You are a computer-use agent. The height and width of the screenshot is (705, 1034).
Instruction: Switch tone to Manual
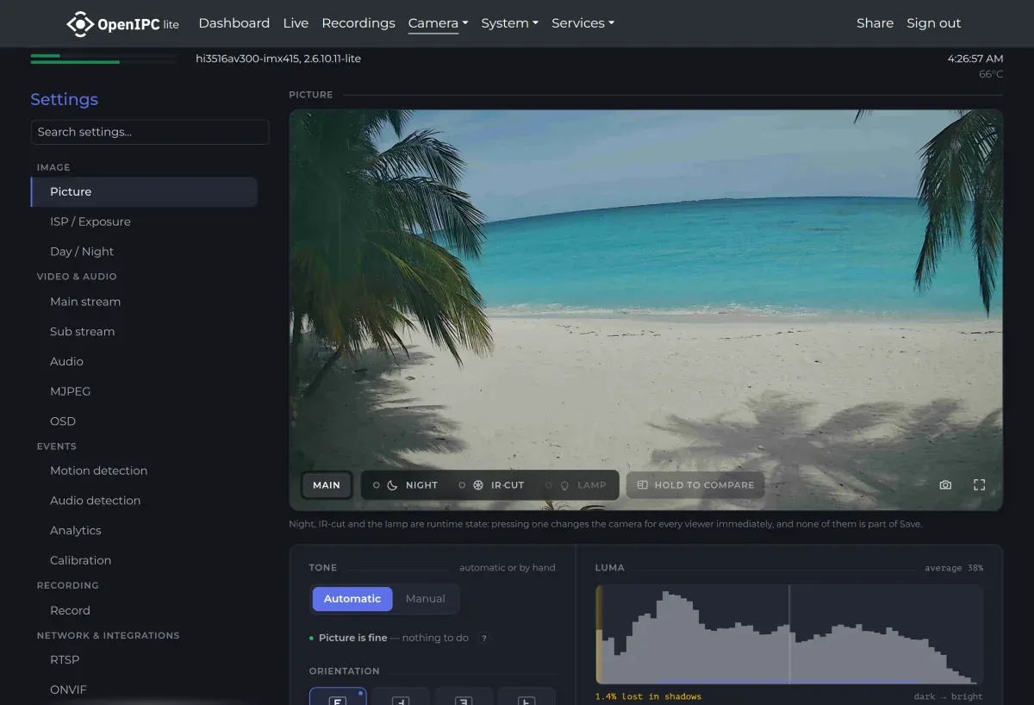point(426,598)
